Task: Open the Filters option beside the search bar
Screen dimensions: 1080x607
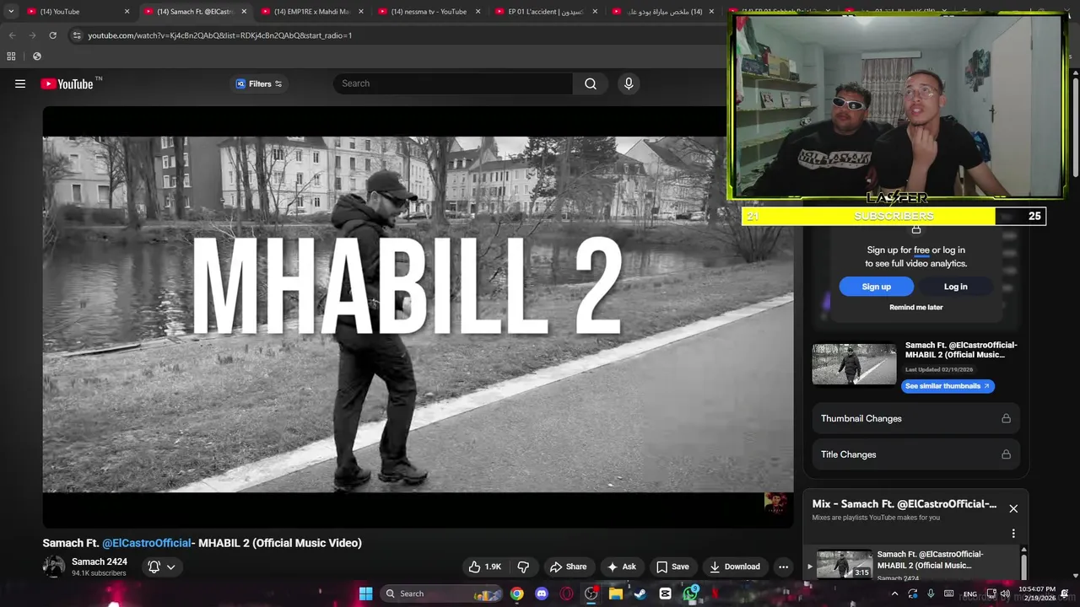Action: point(259,83)
